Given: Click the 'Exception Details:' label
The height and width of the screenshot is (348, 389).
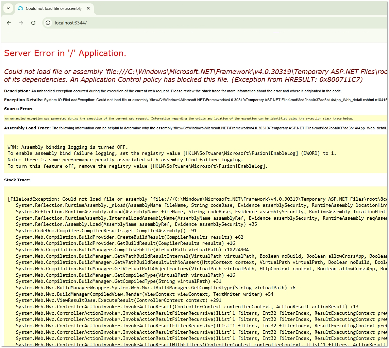Looking at the screenshot, I should [x=23, y=100].
